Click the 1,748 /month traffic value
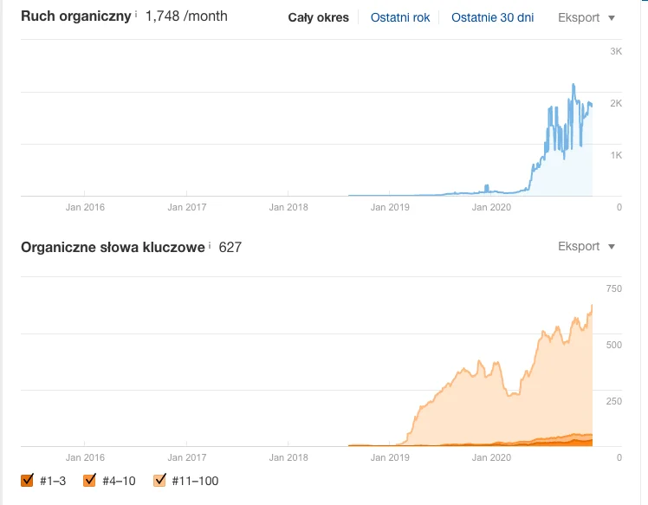 [186, 16]
